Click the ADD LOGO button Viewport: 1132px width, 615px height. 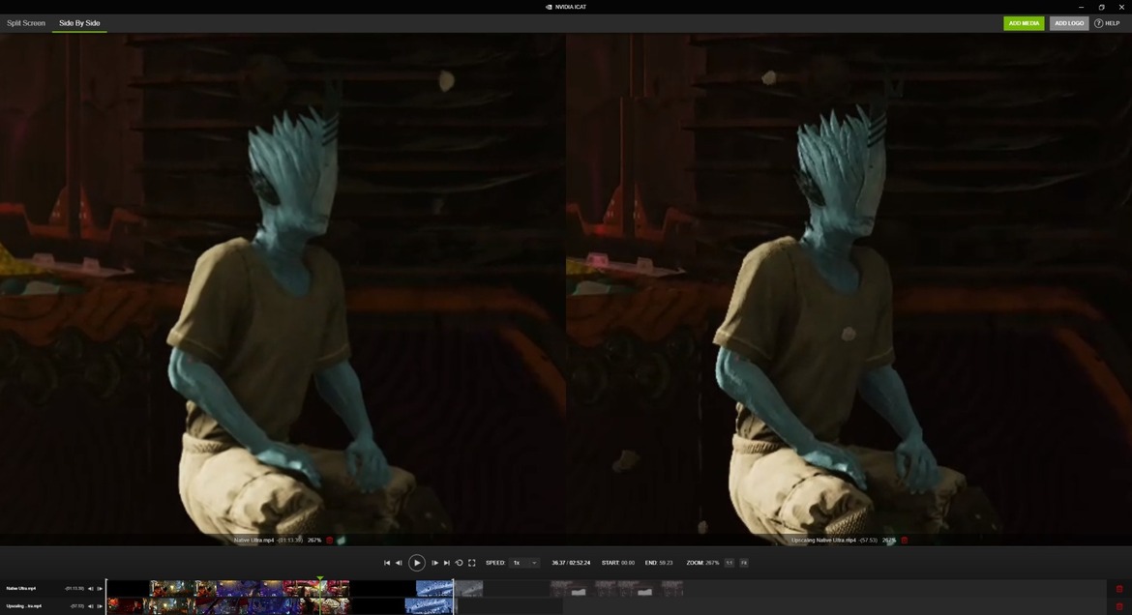click(1069, 23)
